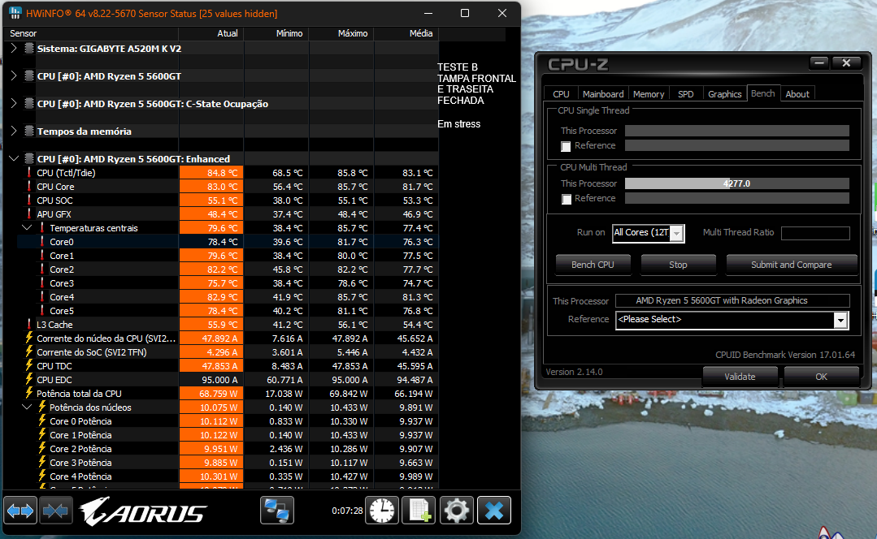Open the remote network monitors icon in HWiNFO
Viewport: 877px width, 539px height.
tap(277, 511)
